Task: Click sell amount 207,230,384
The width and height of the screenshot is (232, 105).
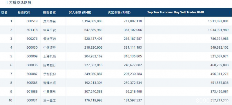Action: click(x=133, y=74)
